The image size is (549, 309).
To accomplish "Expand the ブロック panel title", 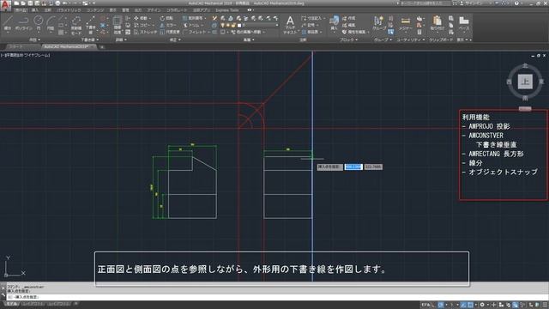I will pos(348,40).
